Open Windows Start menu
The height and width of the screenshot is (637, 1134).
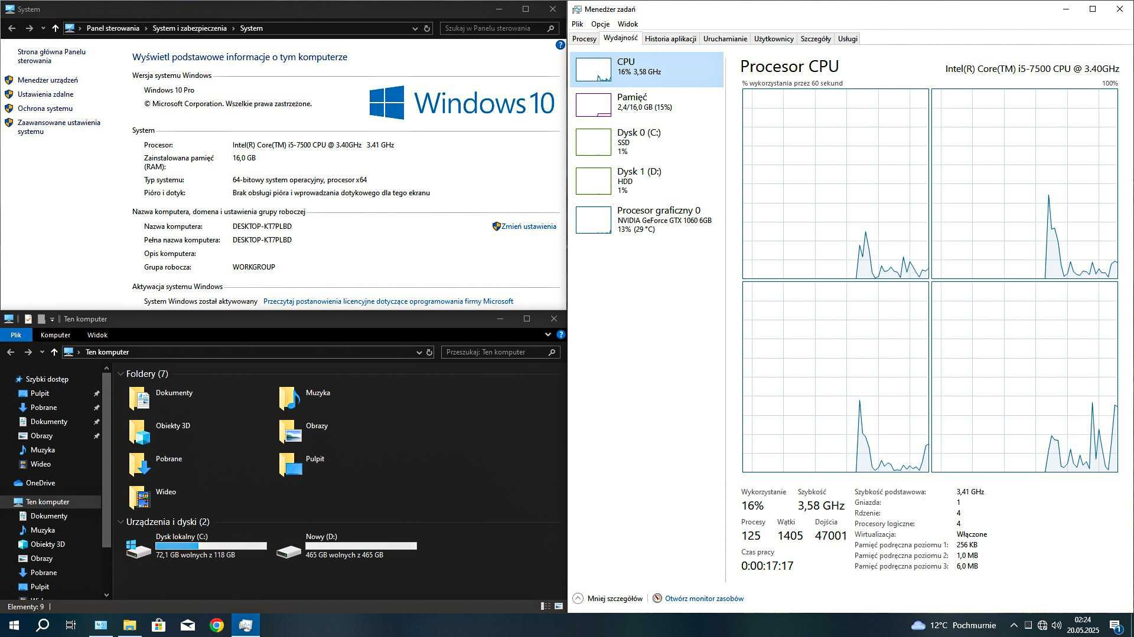pos(14,625)
